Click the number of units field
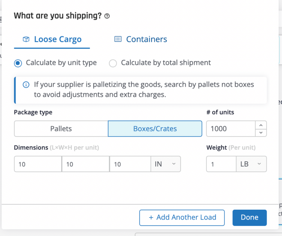 231,129
